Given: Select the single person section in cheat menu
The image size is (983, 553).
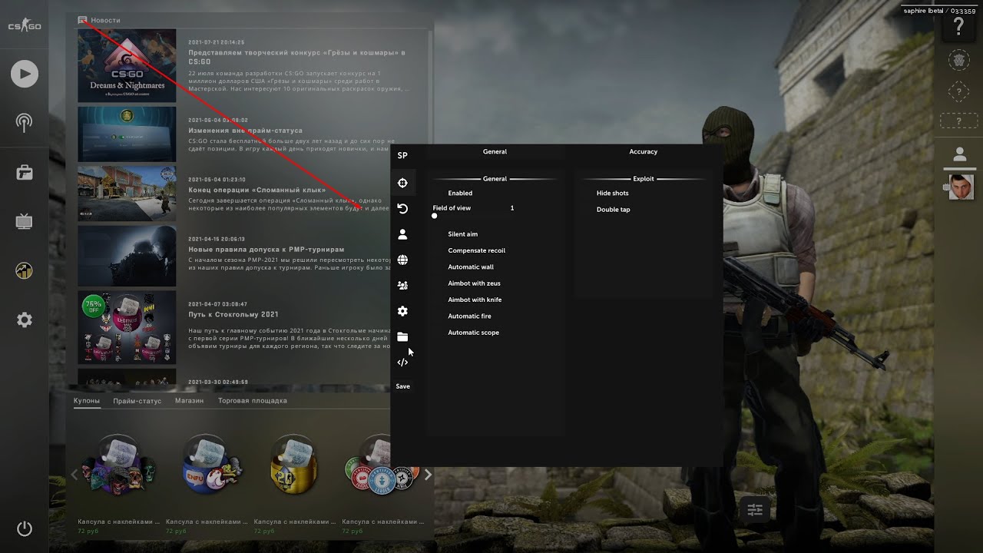Looking at the screenshot, I should (402, 234).
